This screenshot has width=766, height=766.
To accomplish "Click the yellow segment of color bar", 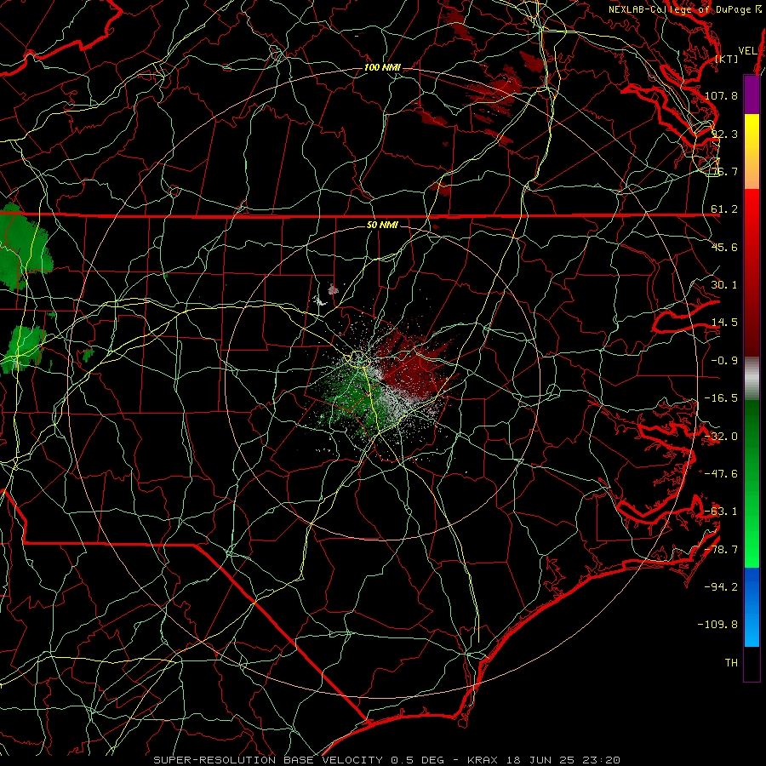I will [x=752, y=151].
